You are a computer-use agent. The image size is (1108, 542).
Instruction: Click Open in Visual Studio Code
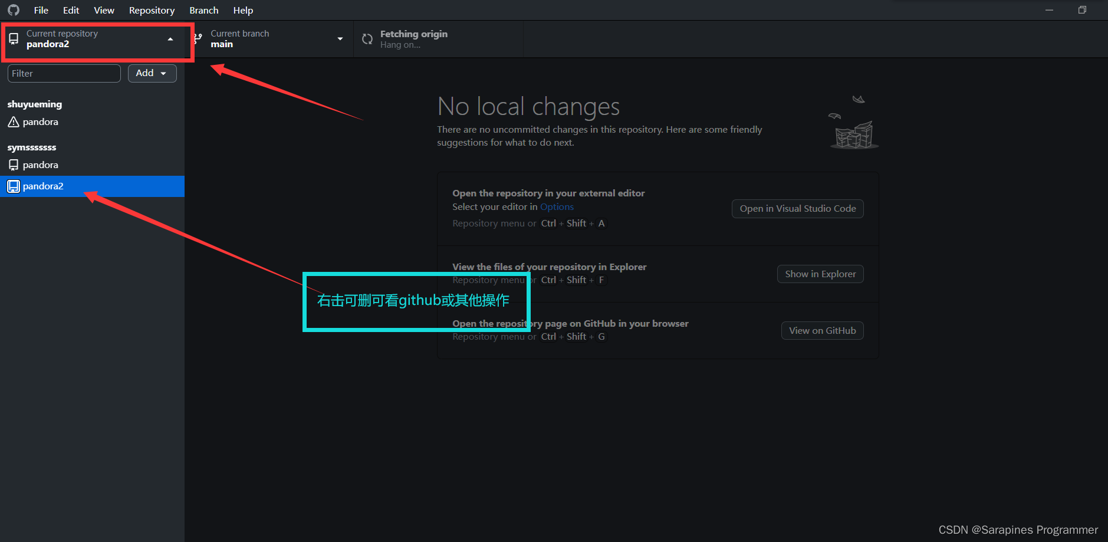[x=797, y=208]
